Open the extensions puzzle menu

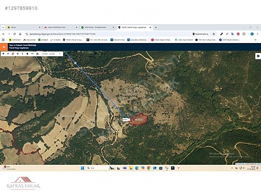[244, 34]
